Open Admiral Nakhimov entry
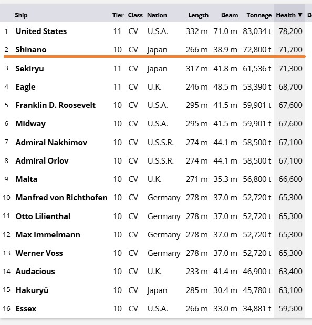312x325 pixels. tap(51, 143)
